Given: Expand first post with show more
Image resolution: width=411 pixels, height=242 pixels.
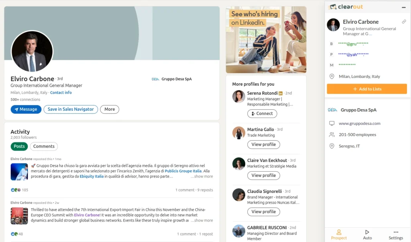Looking at the screenshot, I should (x=202, y=176).
